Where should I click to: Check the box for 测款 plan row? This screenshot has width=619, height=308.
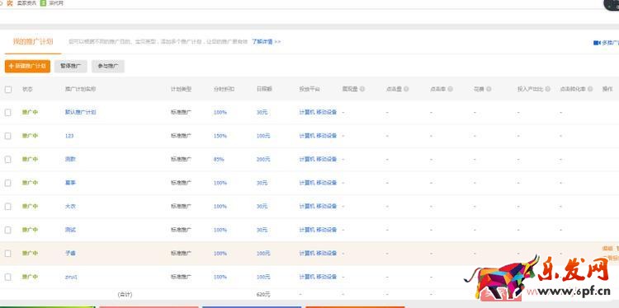8,160
